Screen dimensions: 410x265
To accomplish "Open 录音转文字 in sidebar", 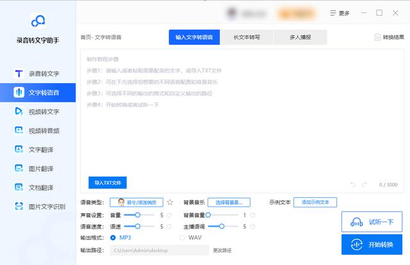I will (x=38, y=74).
